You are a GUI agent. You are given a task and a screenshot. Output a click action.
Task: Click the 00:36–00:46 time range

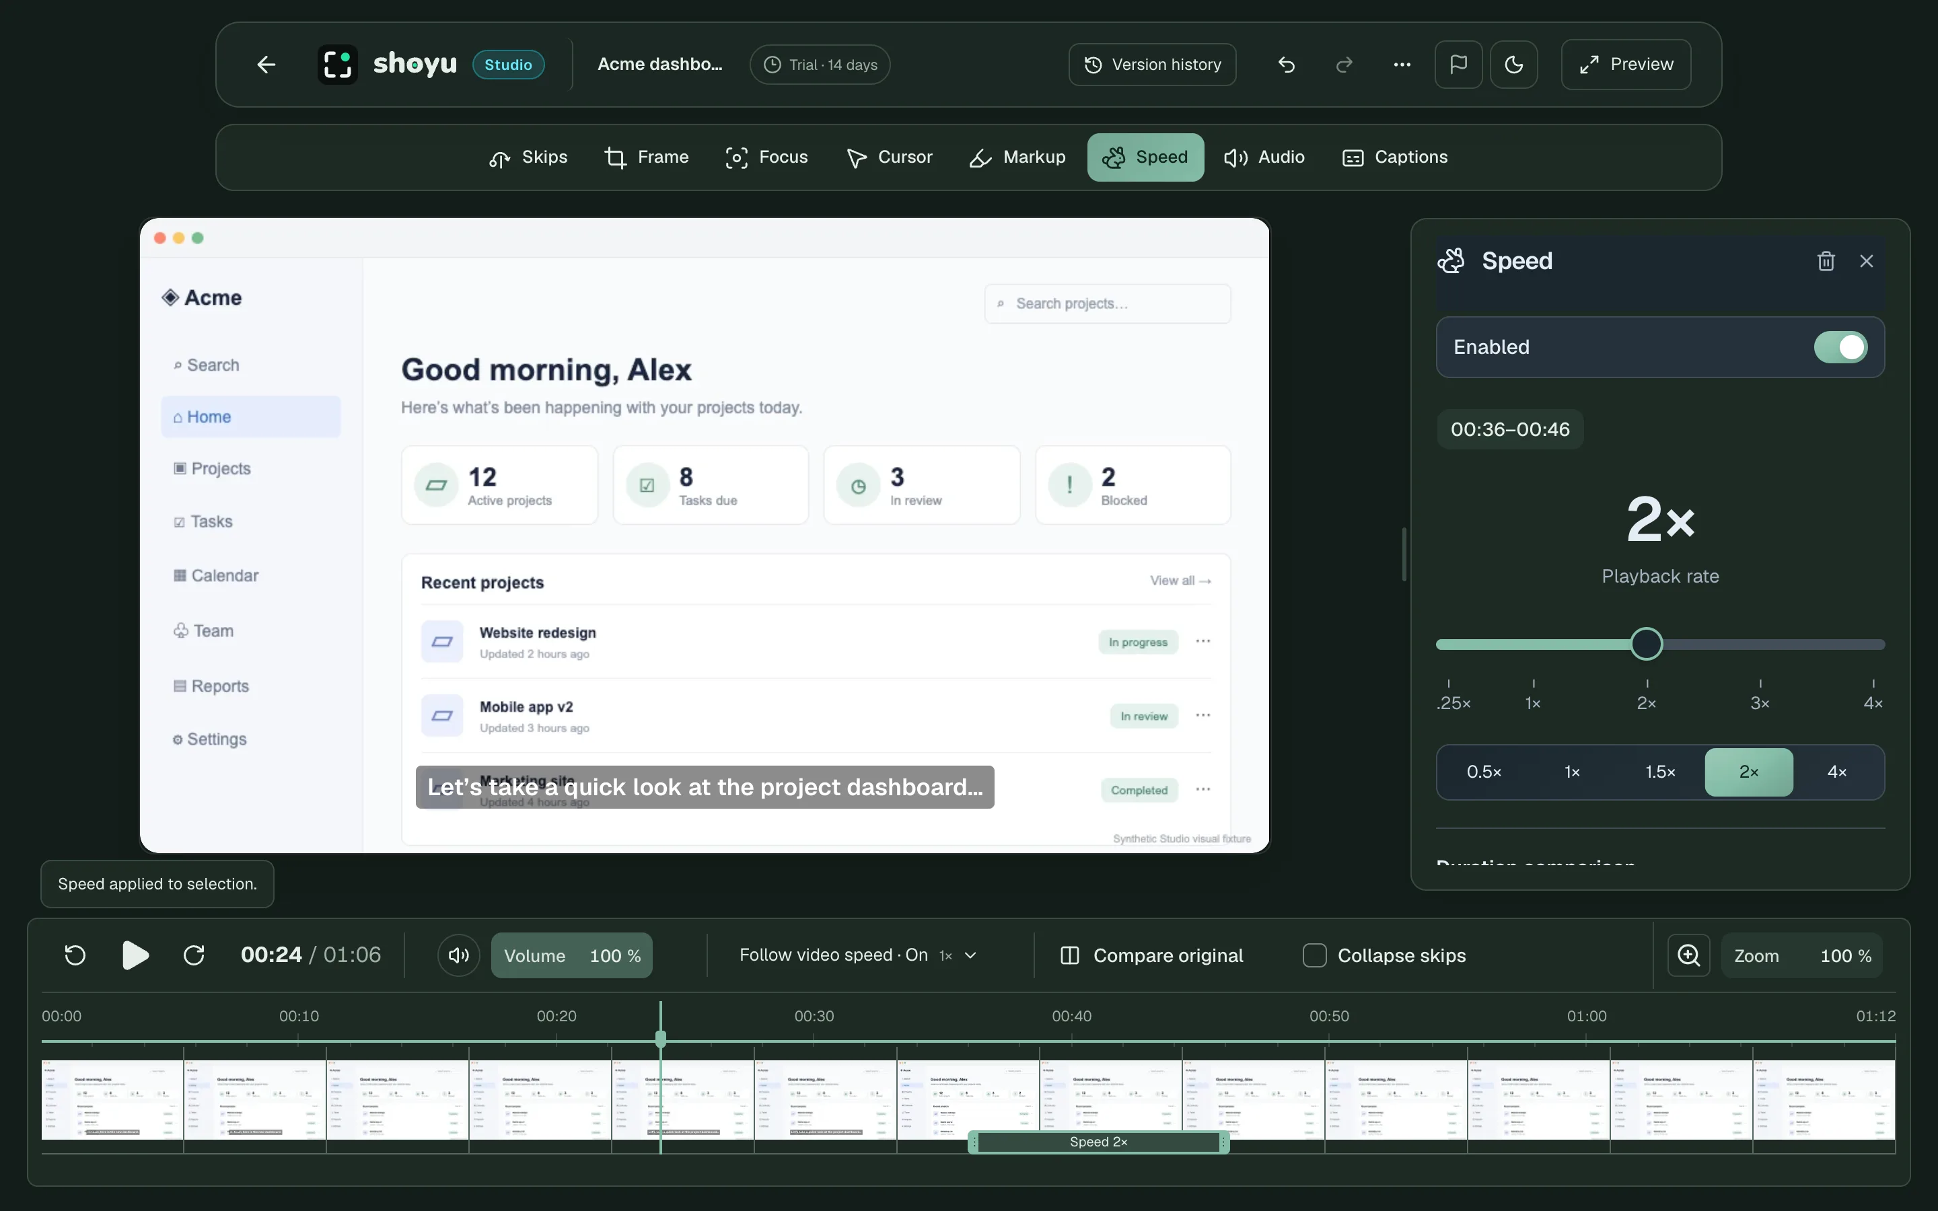coord(1510,429)
